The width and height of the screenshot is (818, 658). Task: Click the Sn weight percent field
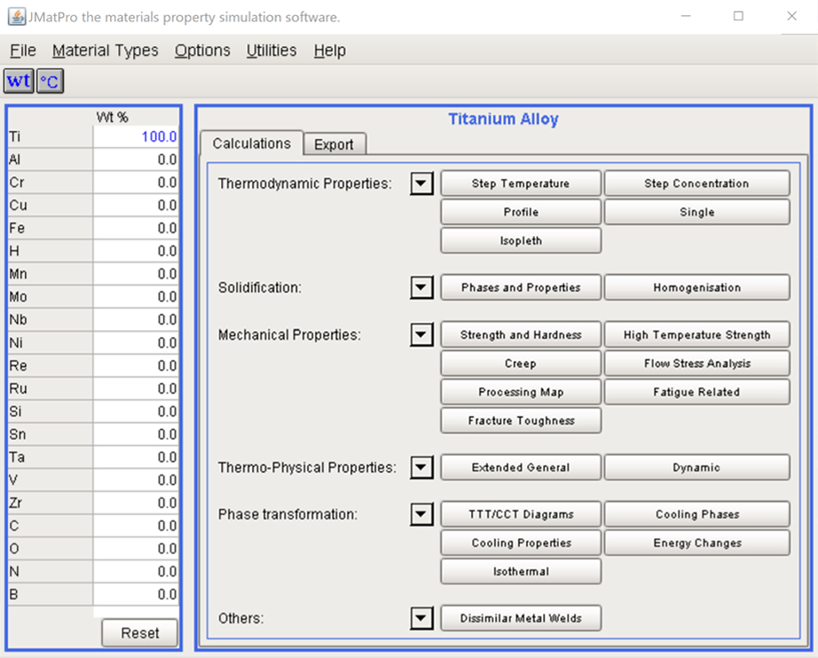click(x=136, y=435)
